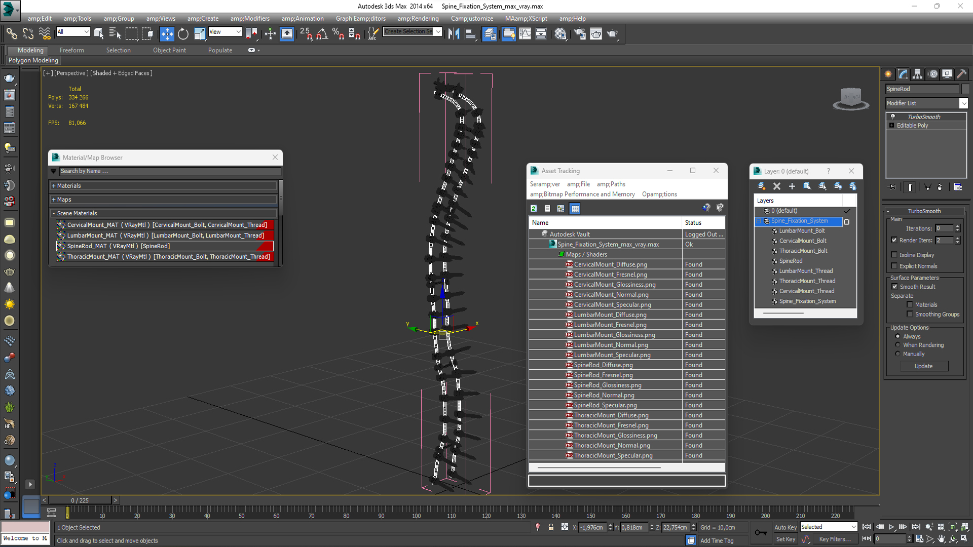973x547 pixels.
Task: Open the Modify panel tab icon
Action: 903,74
